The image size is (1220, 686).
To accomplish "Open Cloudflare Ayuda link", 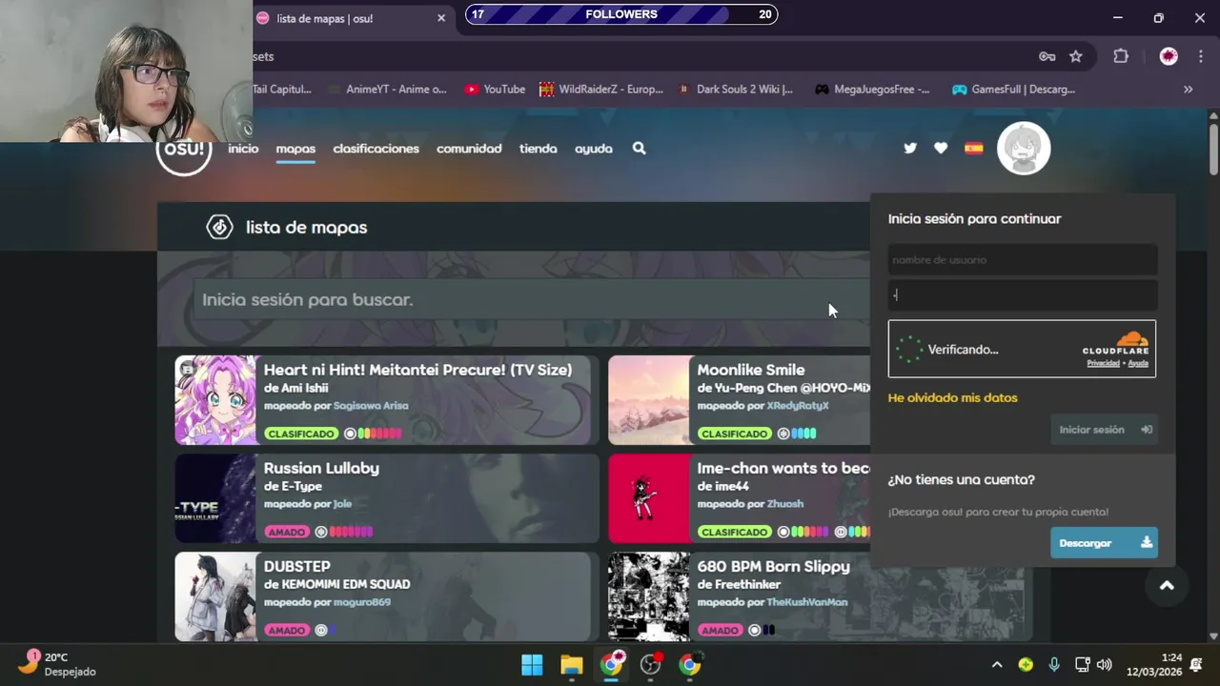I will click(1138, 363).
